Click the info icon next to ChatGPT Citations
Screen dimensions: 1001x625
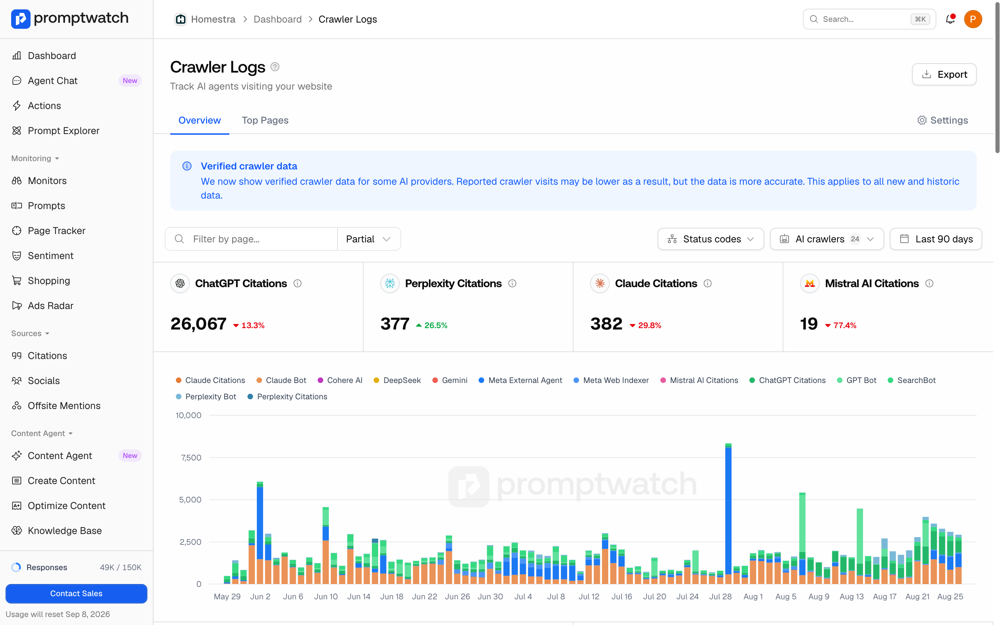tap(298, 284)
